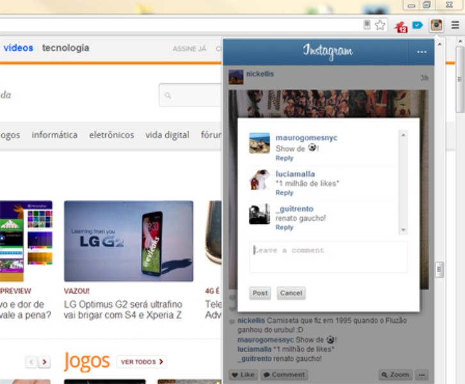Select the informática tab

(54, 135)
